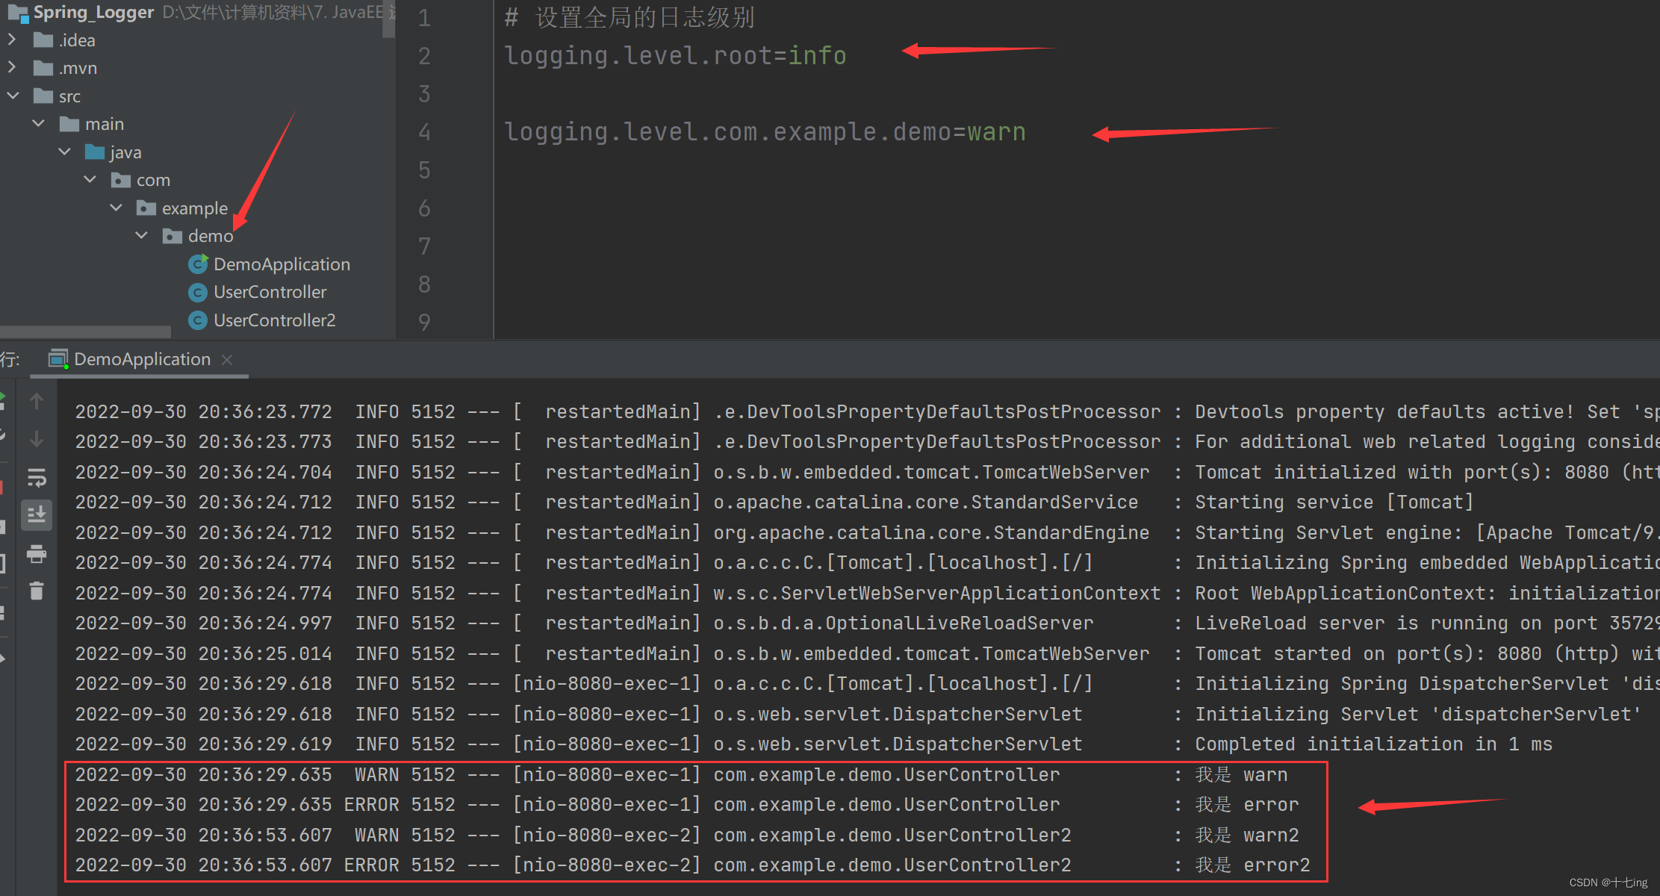This screenshot has width=1660, height=896.
Task: Toggle soft-wrap in the run console
Action: pos(37,477)
